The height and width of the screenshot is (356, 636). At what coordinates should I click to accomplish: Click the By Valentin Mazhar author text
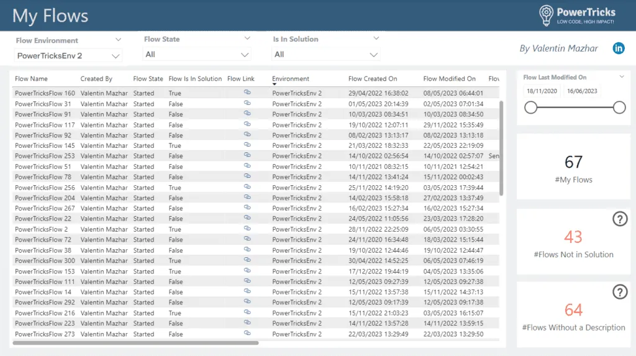coord(558,48)
